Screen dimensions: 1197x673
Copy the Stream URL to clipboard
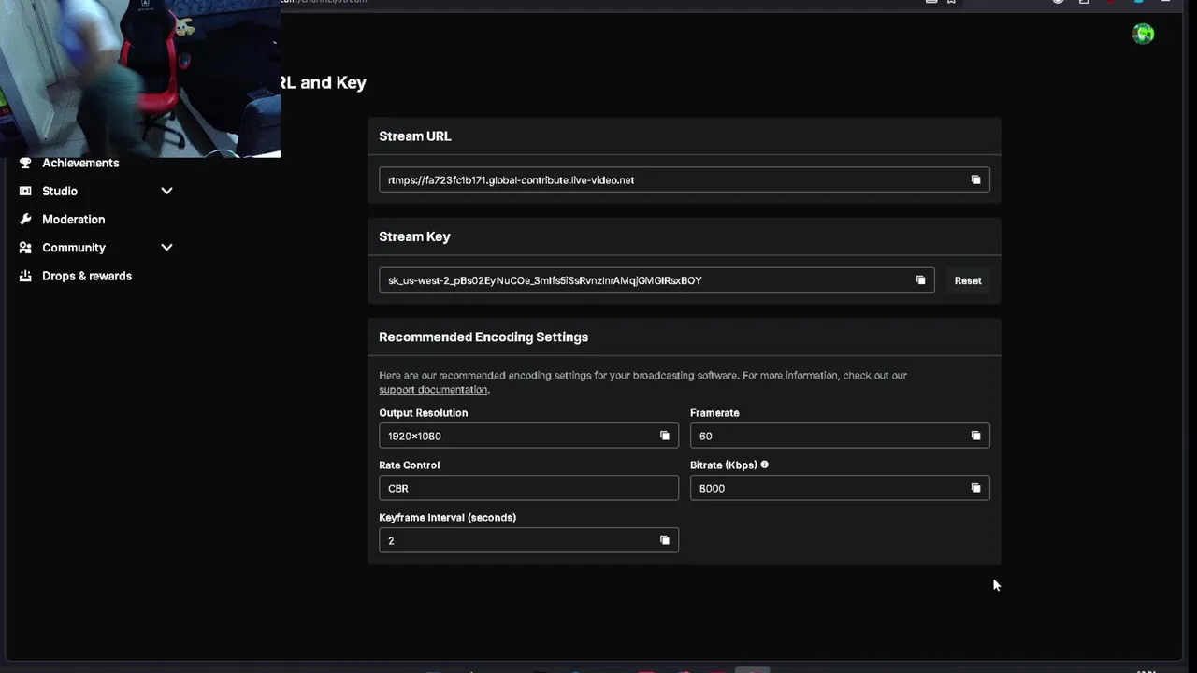pos(975,179)
